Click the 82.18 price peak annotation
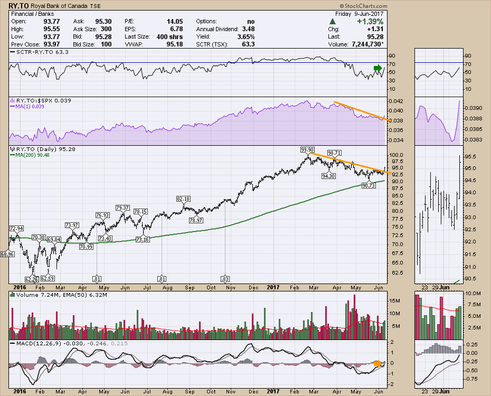Screen dimensions: 491x396 point(183,199)
